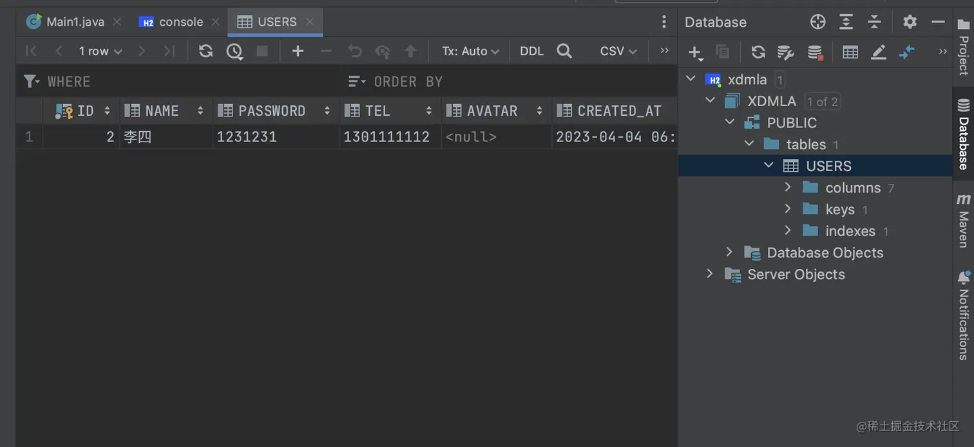Collapse the PUBLIC schema node
Screen dimensions: 974x447
pyautogui.click(x=729, y=122)
